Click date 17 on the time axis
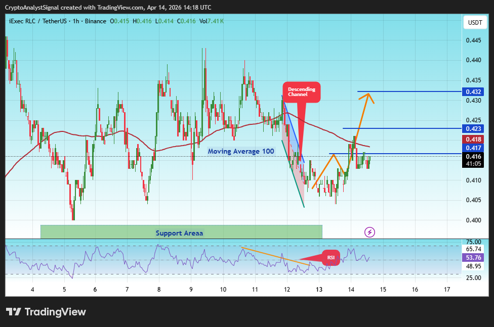Screen dimensions: 494x327 [447, 290]
